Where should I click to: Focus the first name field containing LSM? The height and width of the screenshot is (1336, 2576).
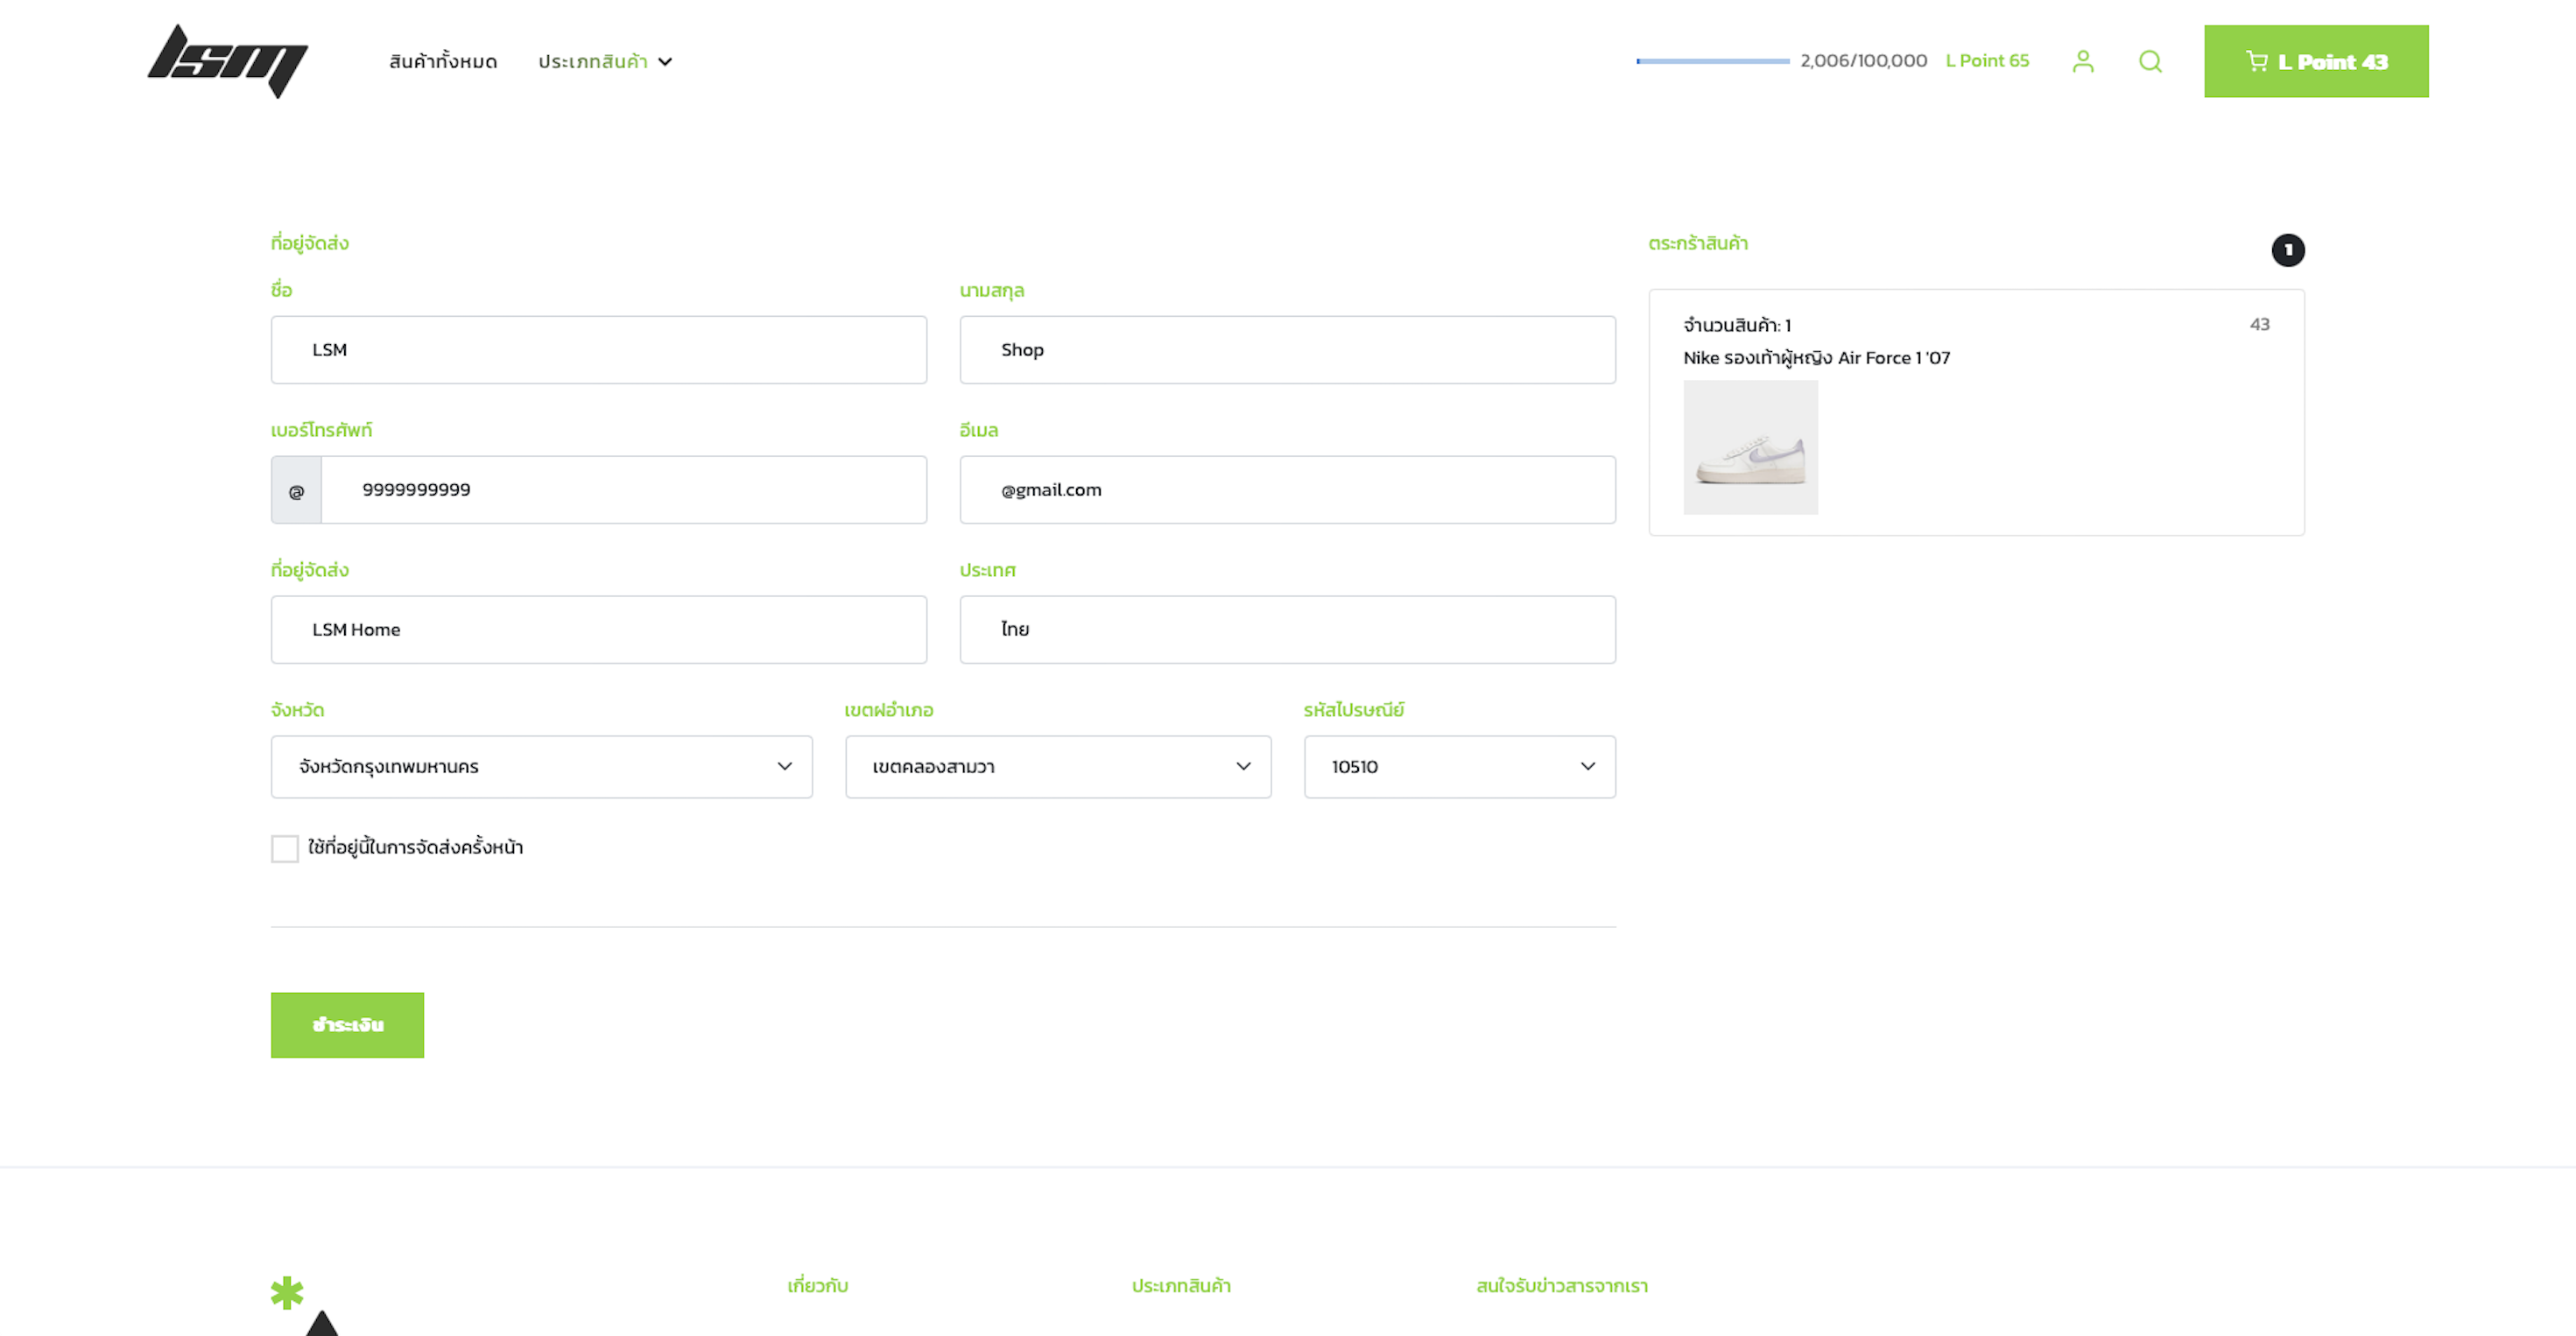click(x=598, y=350)
